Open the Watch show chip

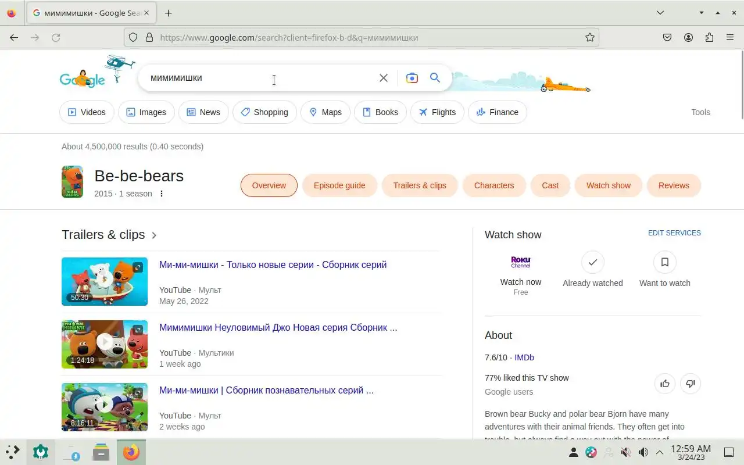pos(609,185)
